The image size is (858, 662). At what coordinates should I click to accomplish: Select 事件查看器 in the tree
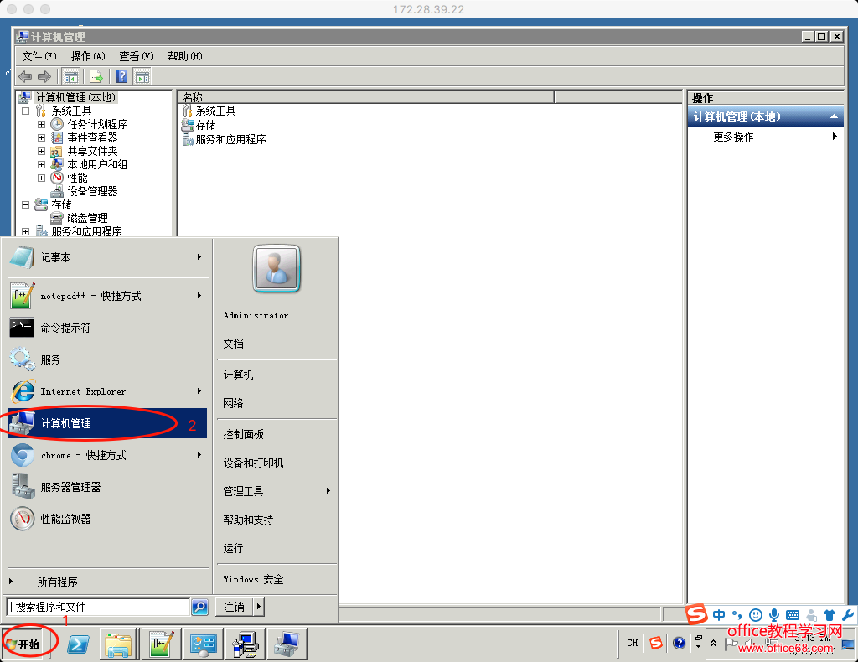(x=92, y=138)
